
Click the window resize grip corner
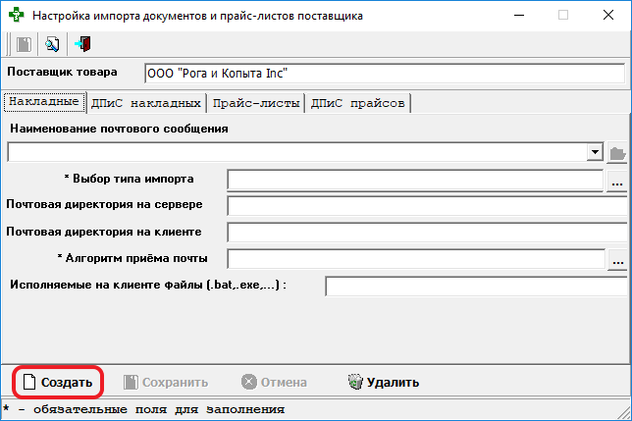[624, 413]
